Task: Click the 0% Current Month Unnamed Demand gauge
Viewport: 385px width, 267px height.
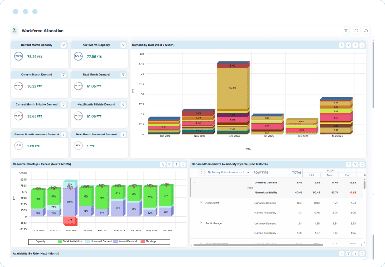Action: coord(19,146)
